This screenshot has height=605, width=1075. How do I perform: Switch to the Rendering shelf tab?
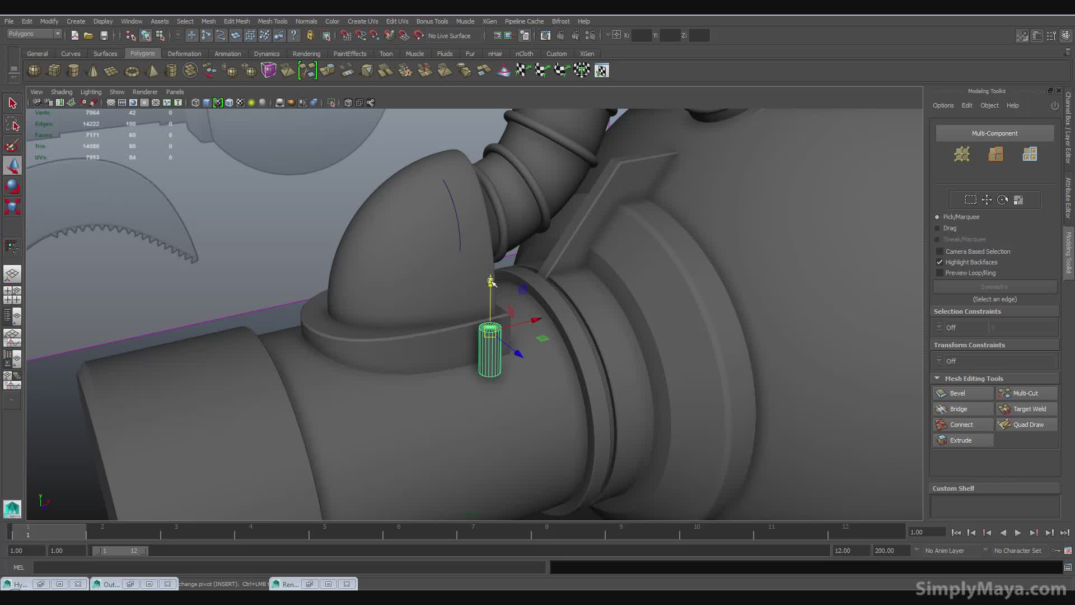tap(306, 54)
